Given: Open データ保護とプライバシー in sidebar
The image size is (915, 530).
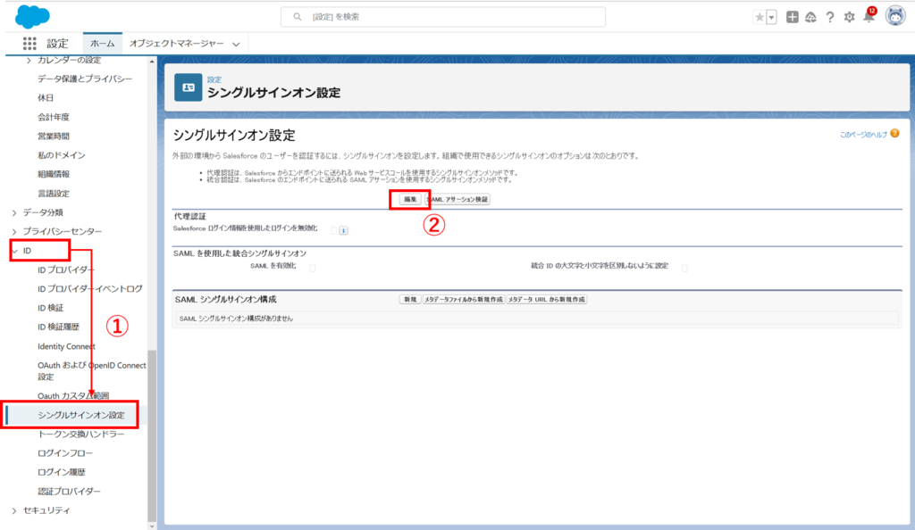Looking at the screenshot, I should [x=85, y=79].
